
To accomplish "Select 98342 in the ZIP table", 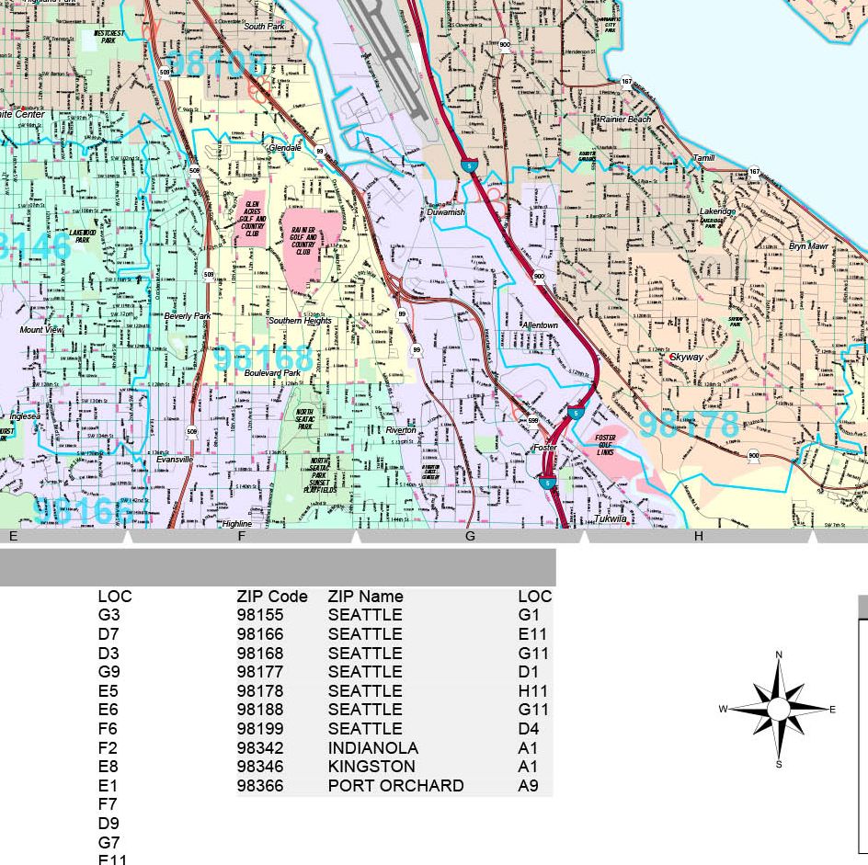I will click(260, 748).
